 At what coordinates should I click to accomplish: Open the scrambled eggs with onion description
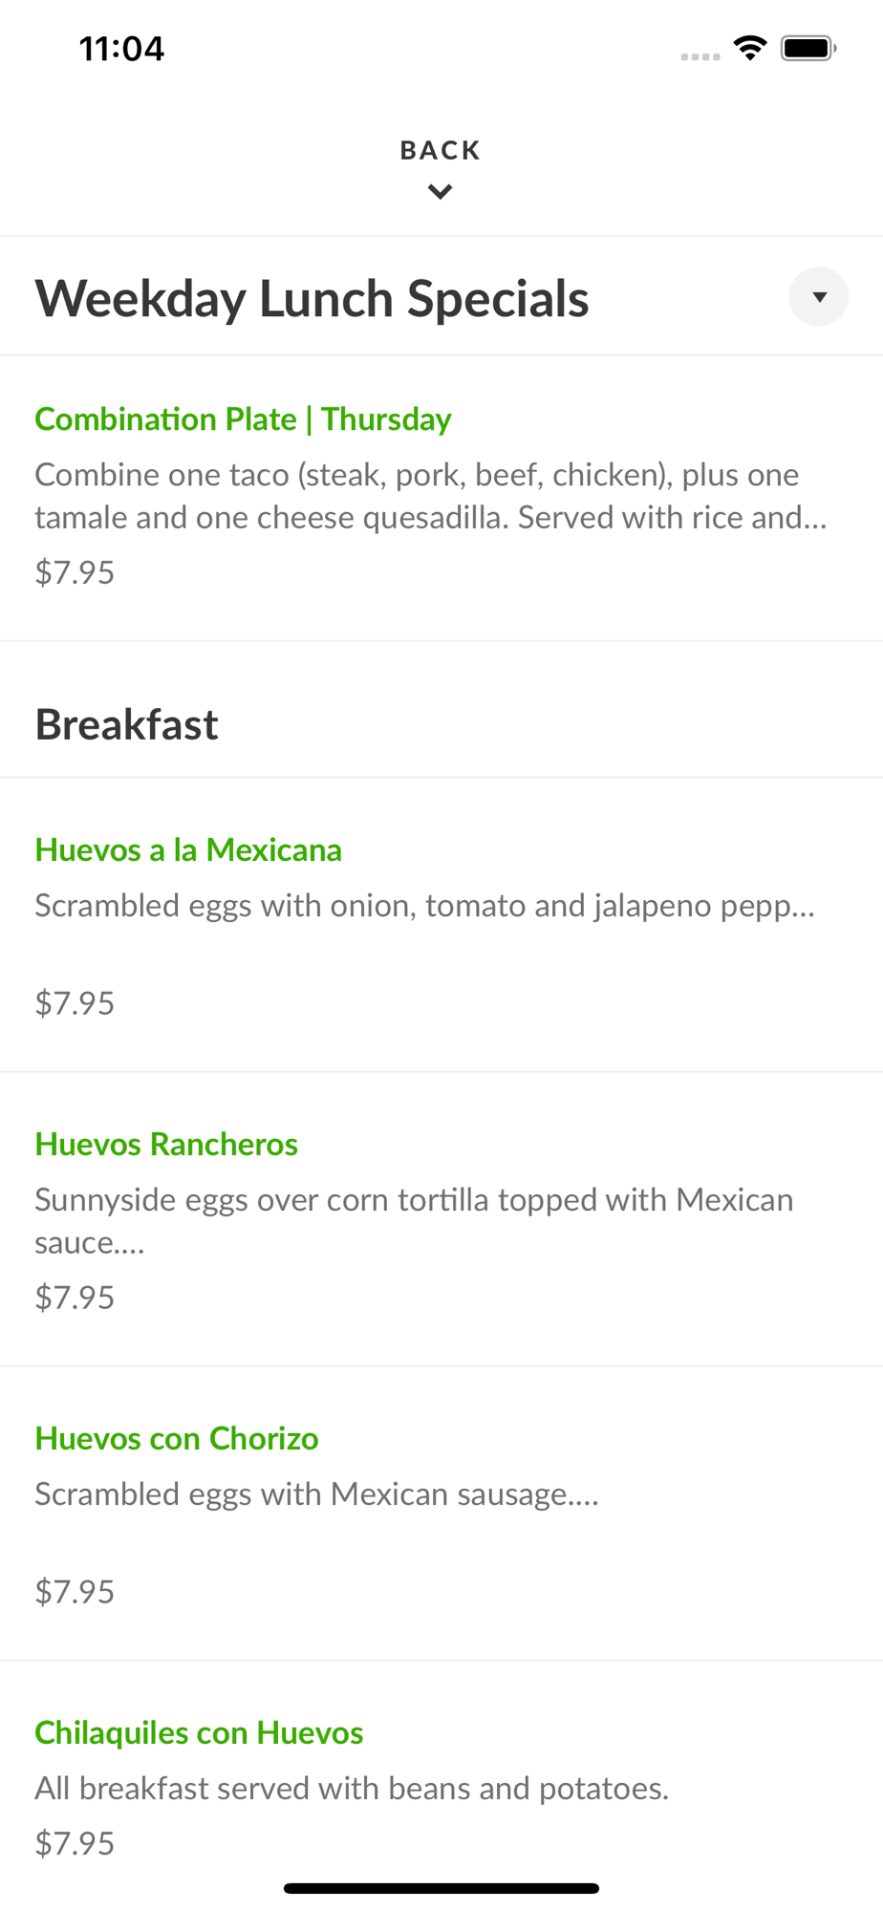[x=425, y=906]
